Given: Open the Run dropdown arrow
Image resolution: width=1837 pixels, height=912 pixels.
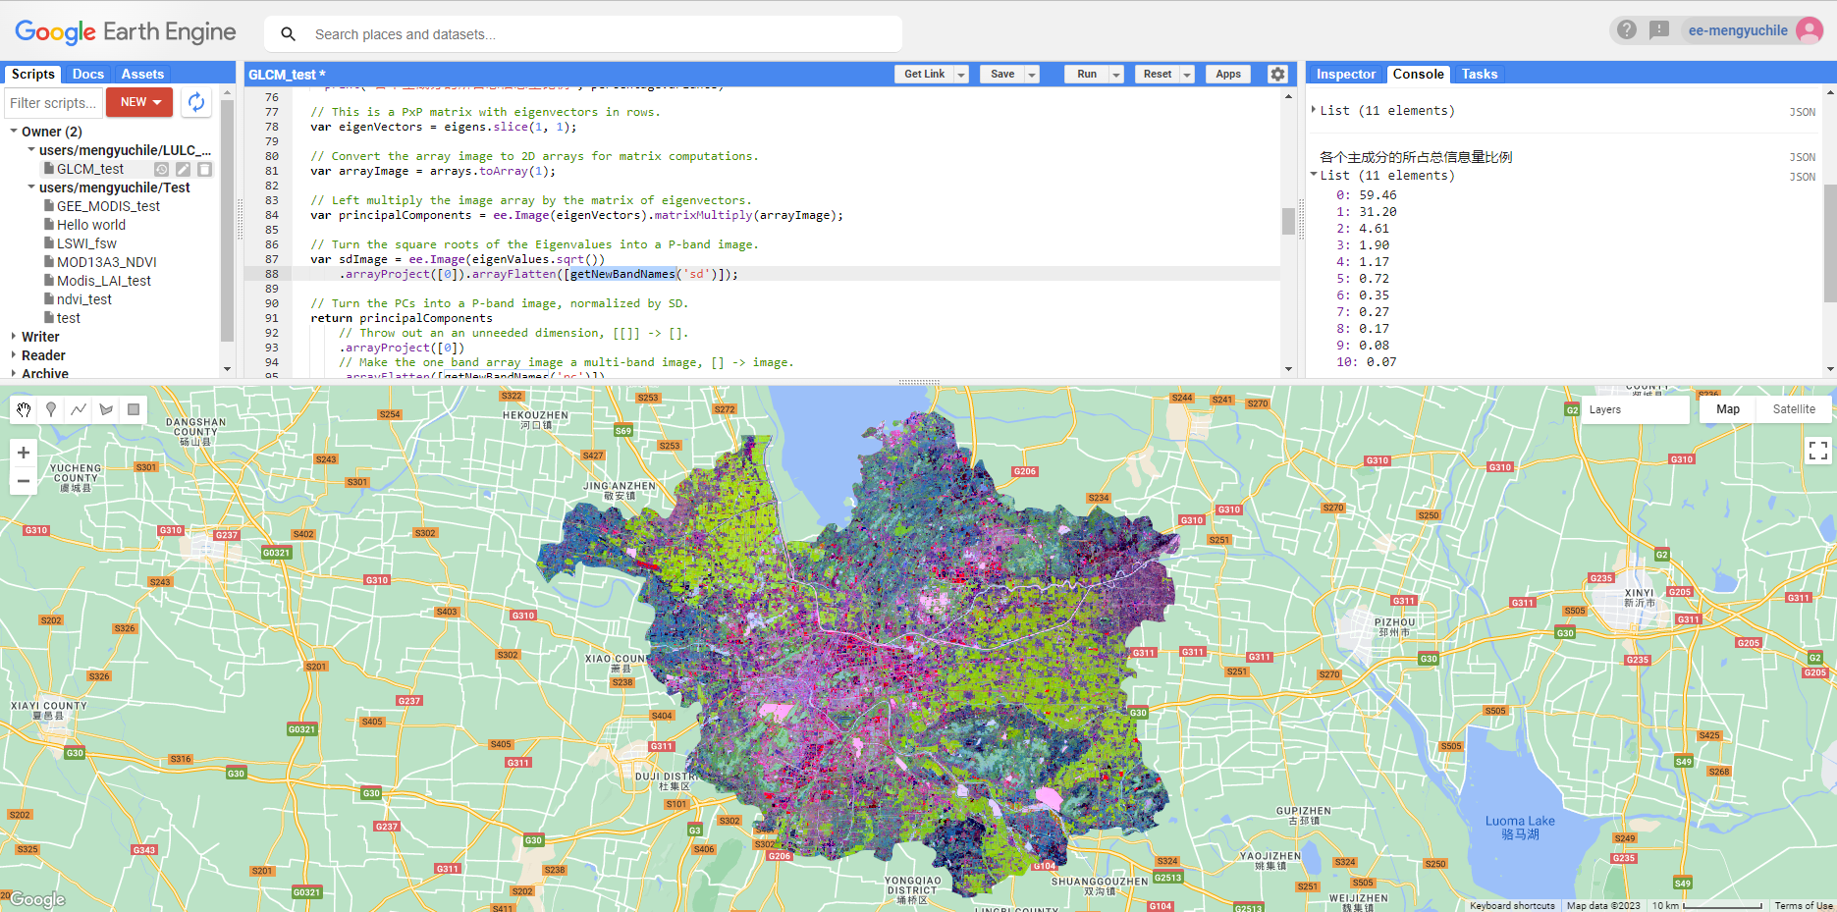Looking at the screenshot, I should (1116, 75).
